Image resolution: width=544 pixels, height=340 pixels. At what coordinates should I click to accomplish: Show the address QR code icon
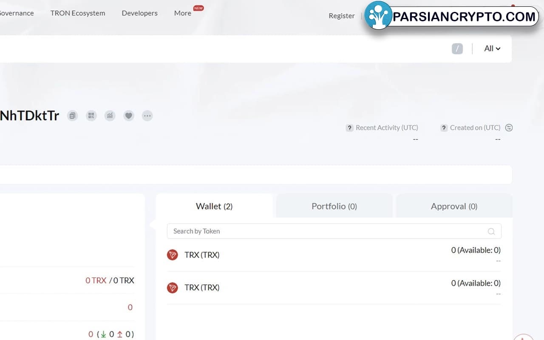tap(91, 116)
